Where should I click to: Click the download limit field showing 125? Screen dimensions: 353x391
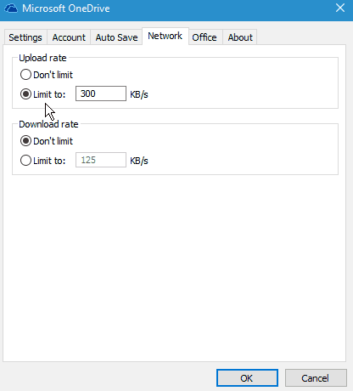click(x=101, y=160)
